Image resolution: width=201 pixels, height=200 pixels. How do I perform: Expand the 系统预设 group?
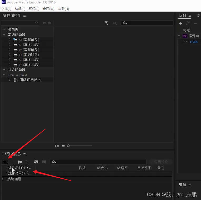point(3,179)
